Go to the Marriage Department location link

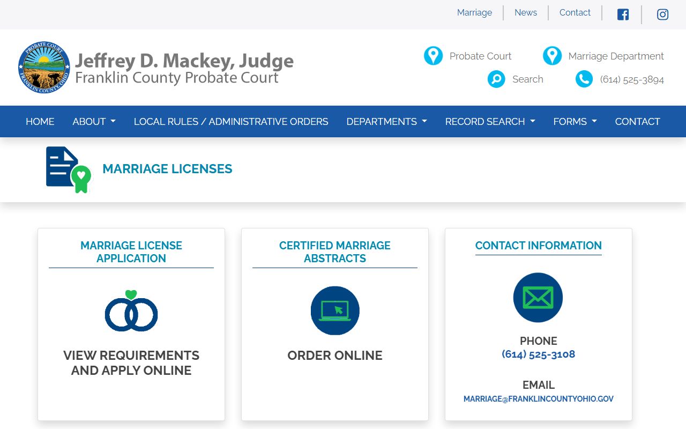coord(616,56)
